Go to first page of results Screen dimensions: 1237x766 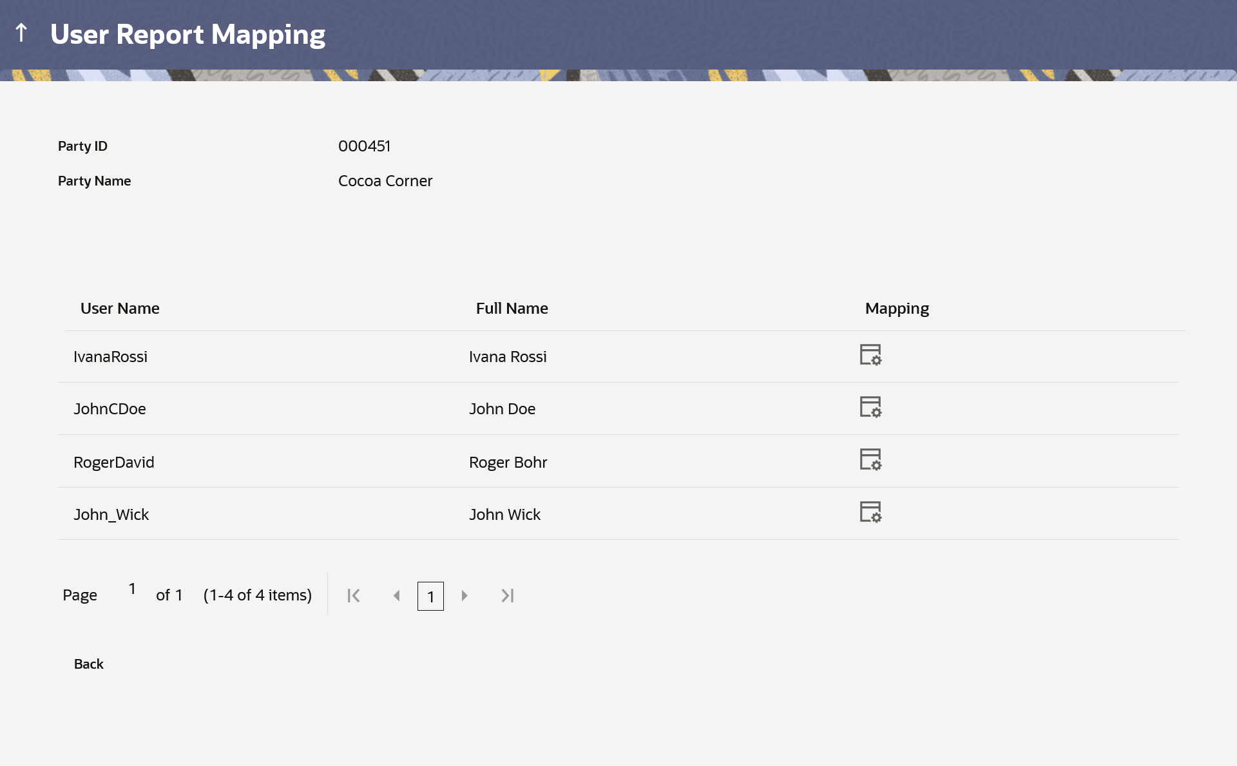[x=354, y=596]
